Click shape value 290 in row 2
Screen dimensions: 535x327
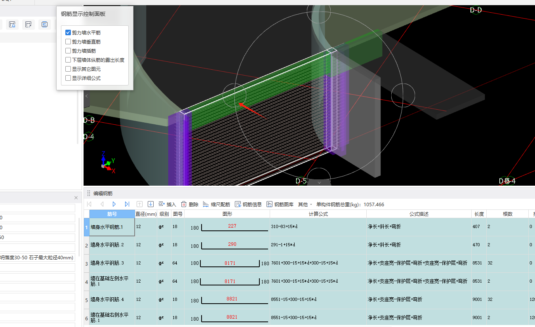coord(232,244)
